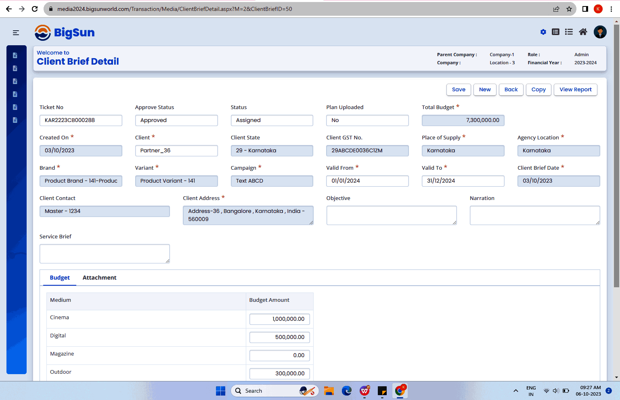Screen dimensions: 620x400
Task: Click the Save button
Action: pos(459,90)
